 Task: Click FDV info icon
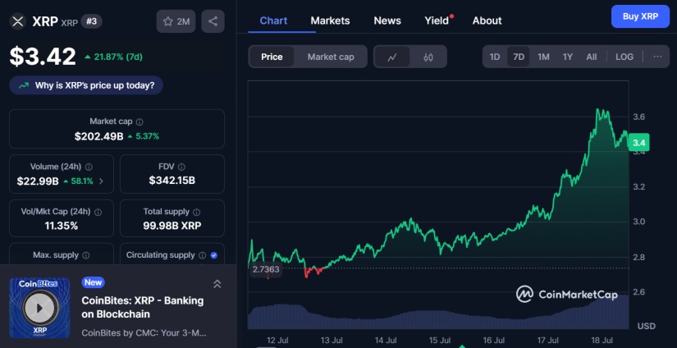click(x=182, y=167)
